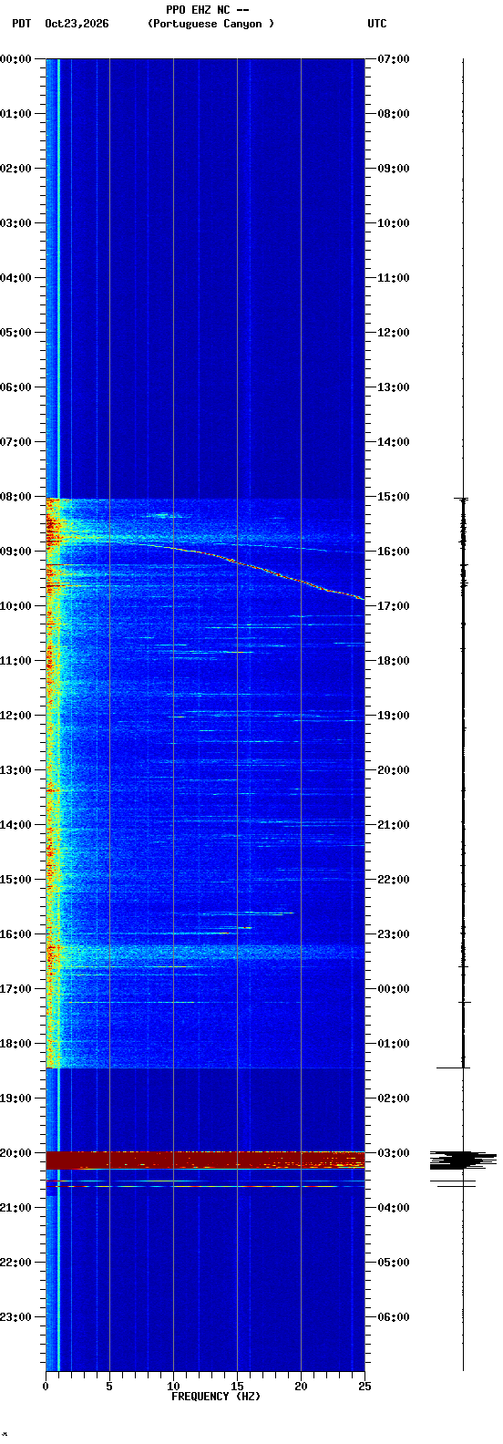Click the '10' frequency axis tick label
Screen dimensions: 503x1444
click(173, 1387)
